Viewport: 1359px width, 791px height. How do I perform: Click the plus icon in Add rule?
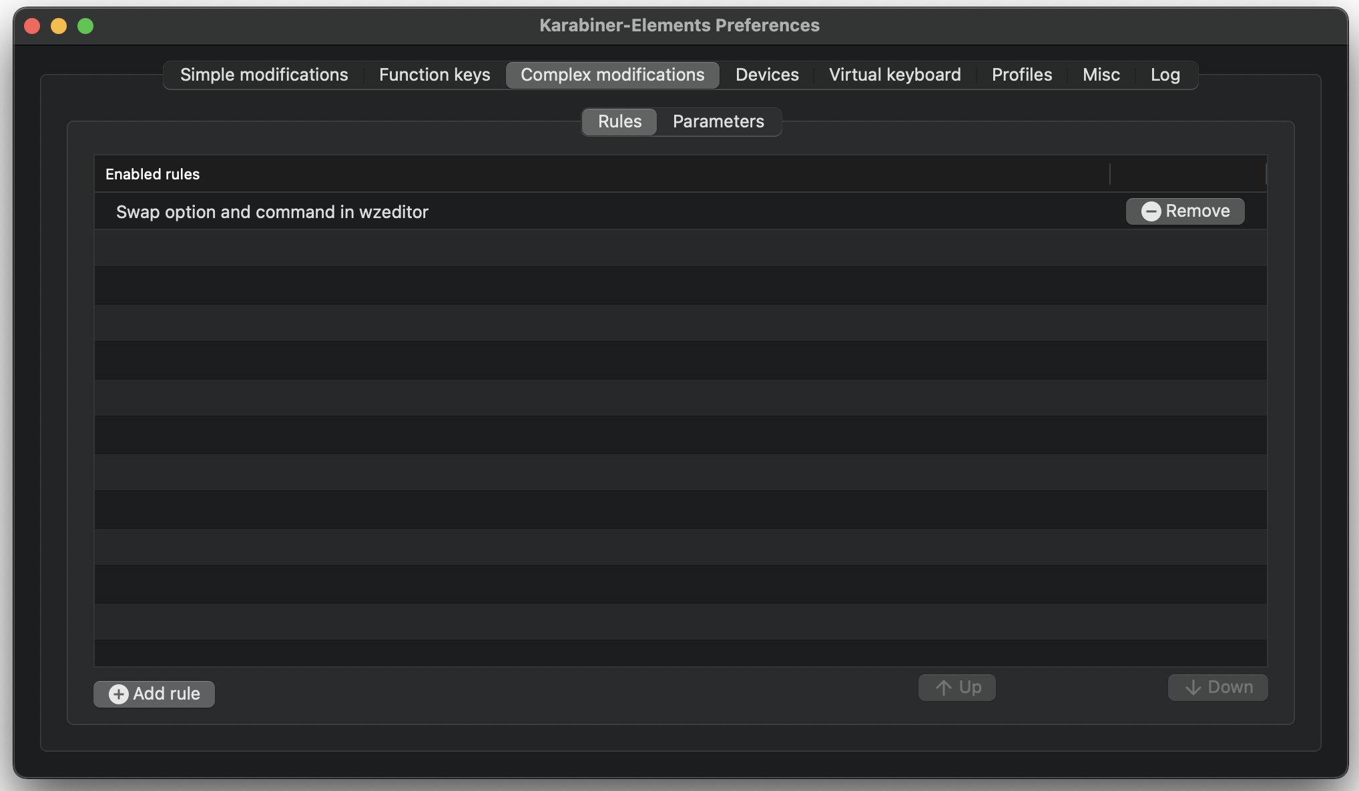tap(119, 694)
